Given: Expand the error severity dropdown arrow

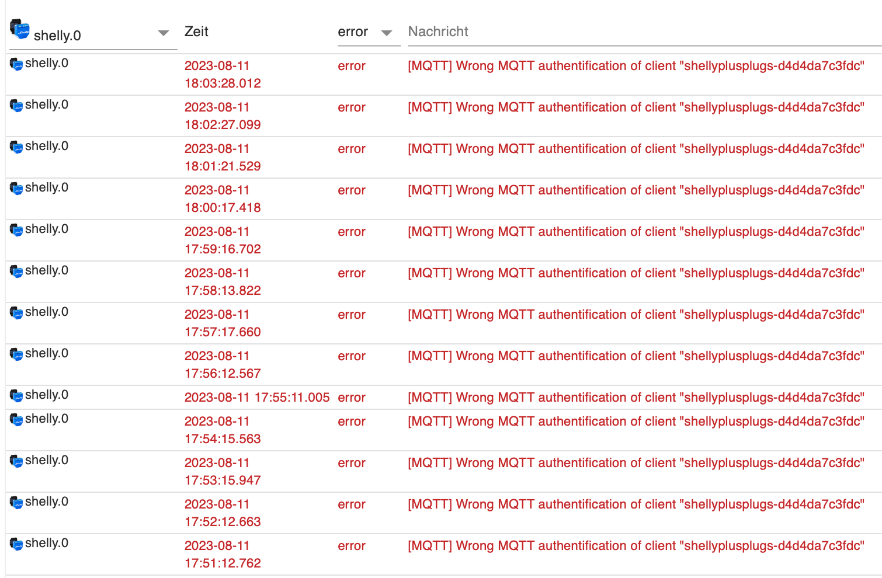Looking at the screenshot, I should [x=386, y=33].
